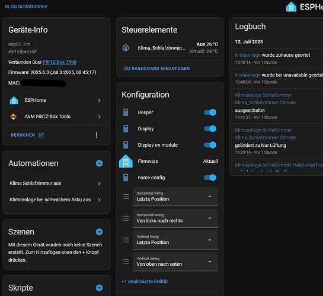Click the list icon beside Horizontal fixing
The image size is (323, 296).
pyautogui.click(x=126, y=197)
